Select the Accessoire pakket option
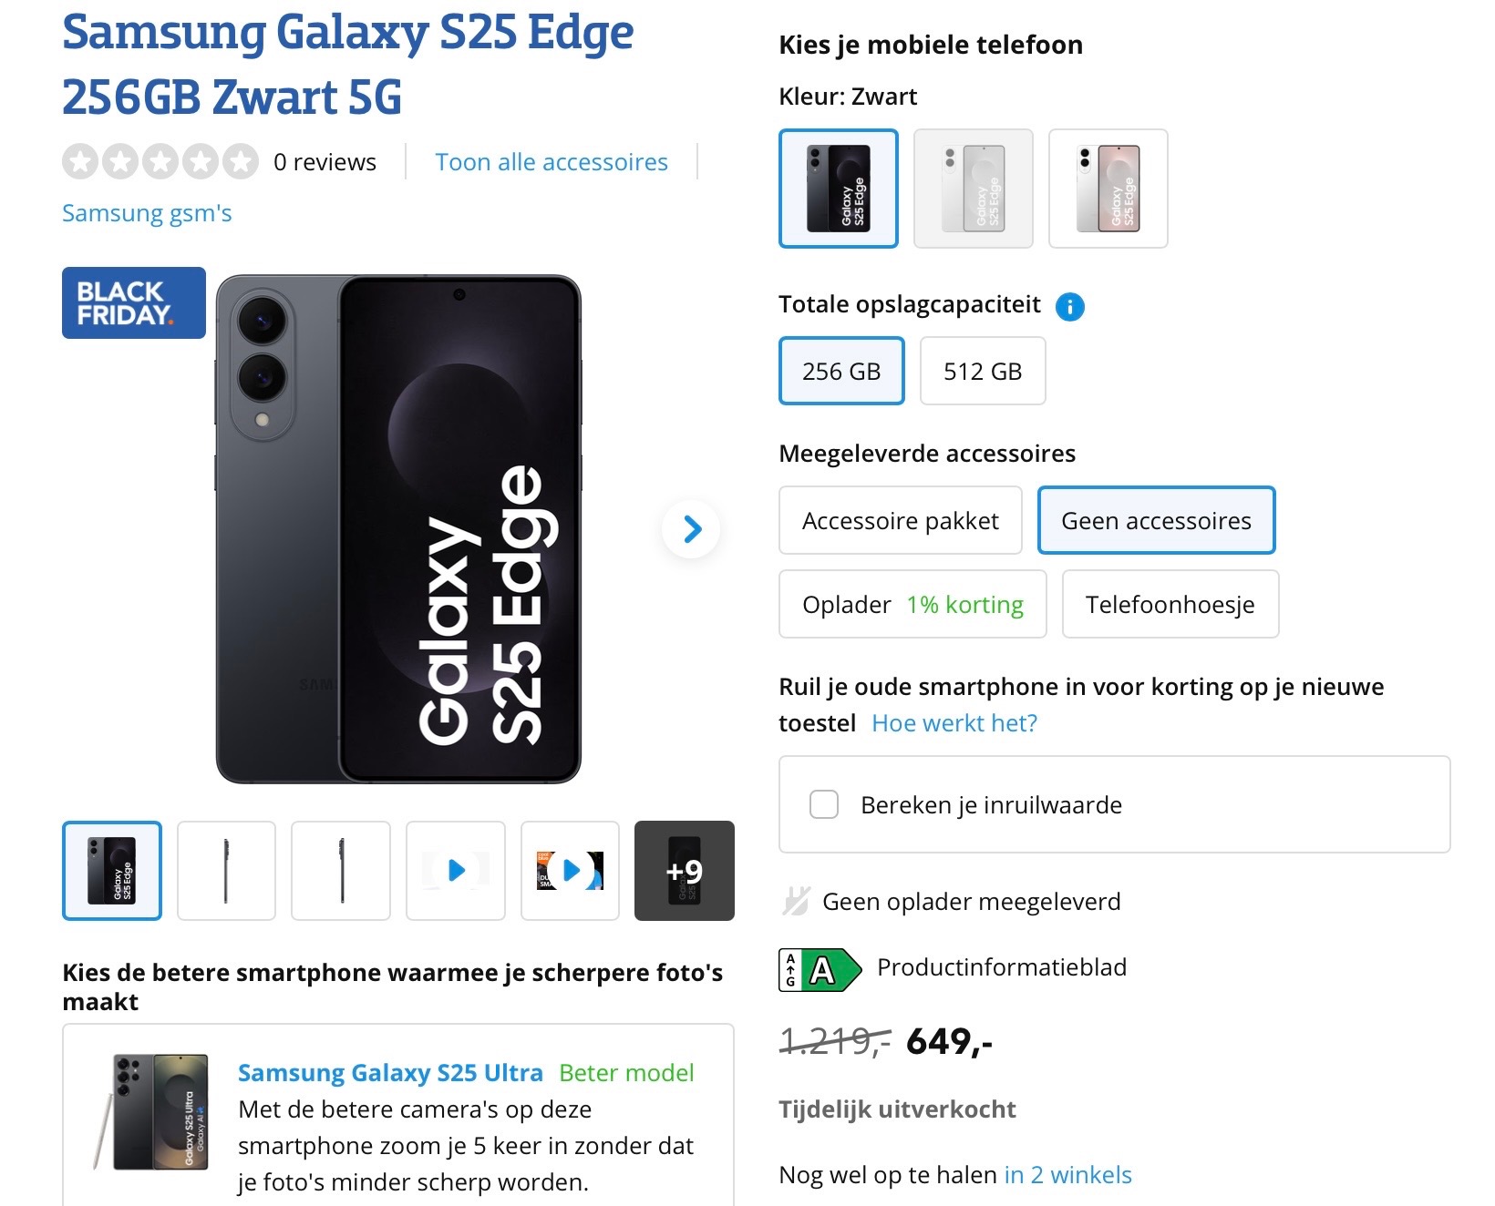Screen dimensions: 1495x1206 (900, 520)
